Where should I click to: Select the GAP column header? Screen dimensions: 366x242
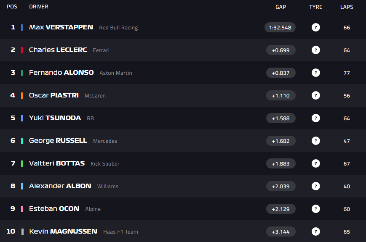click(281, 7)
